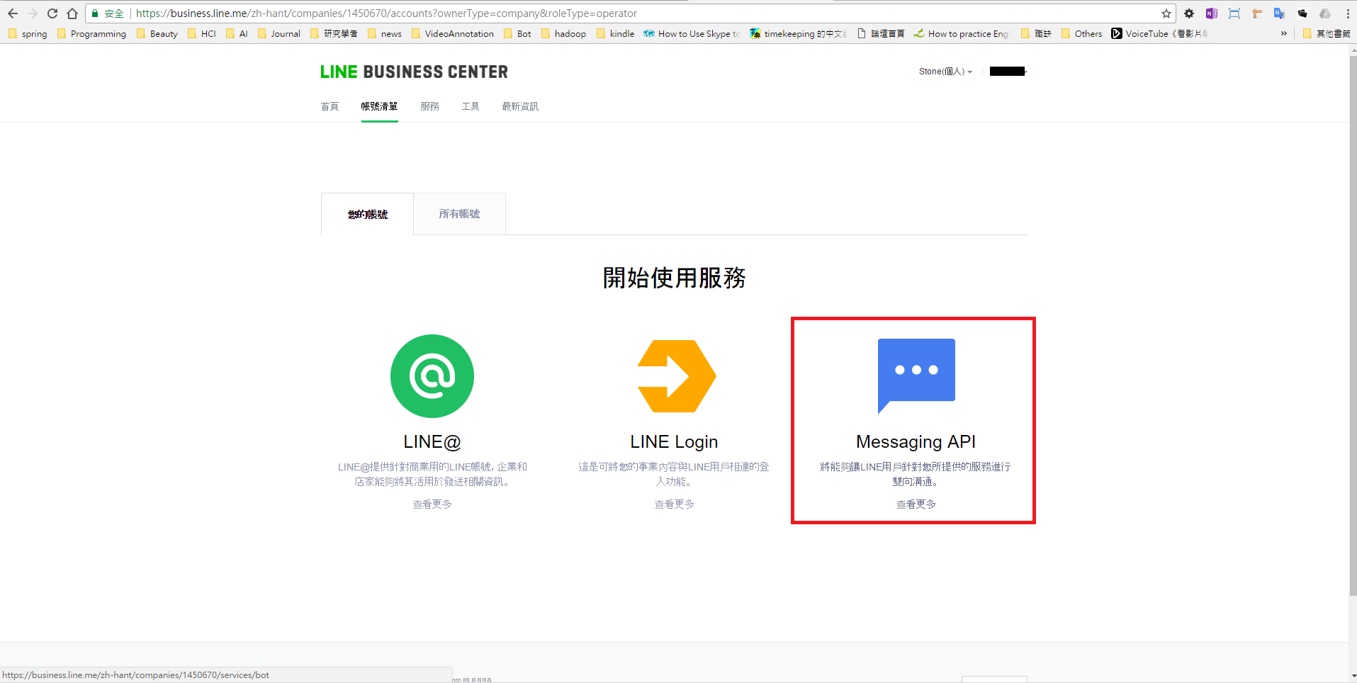Click the Evernote-style black extension icon
This screenshot has width=1357, height=683.
(1302, 13)
